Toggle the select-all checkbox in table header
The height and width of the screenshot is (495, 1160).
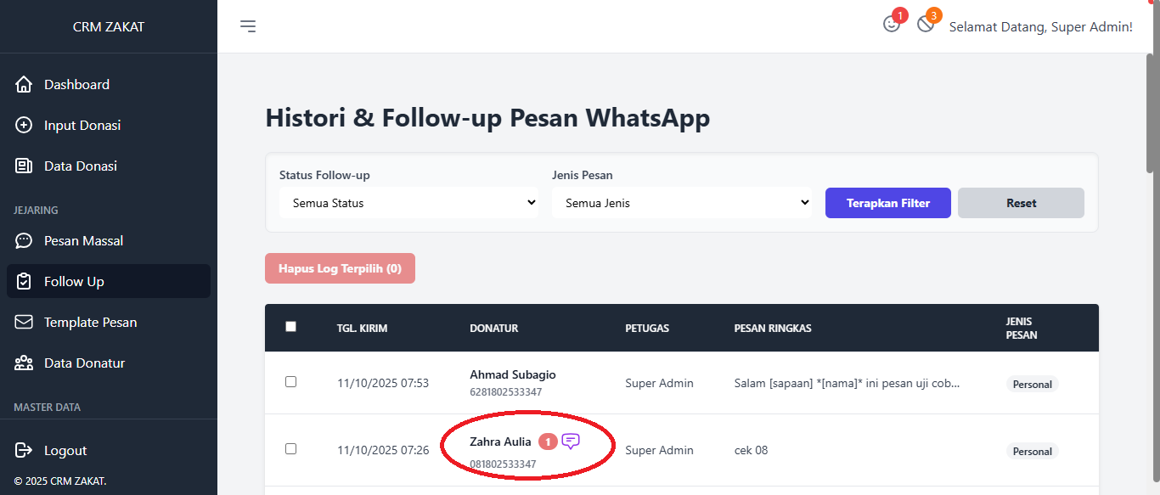[x=291, y=327]
